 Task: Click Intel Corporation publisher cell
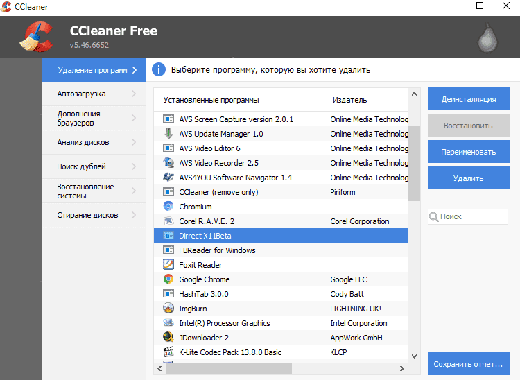(x=358, y=323)
